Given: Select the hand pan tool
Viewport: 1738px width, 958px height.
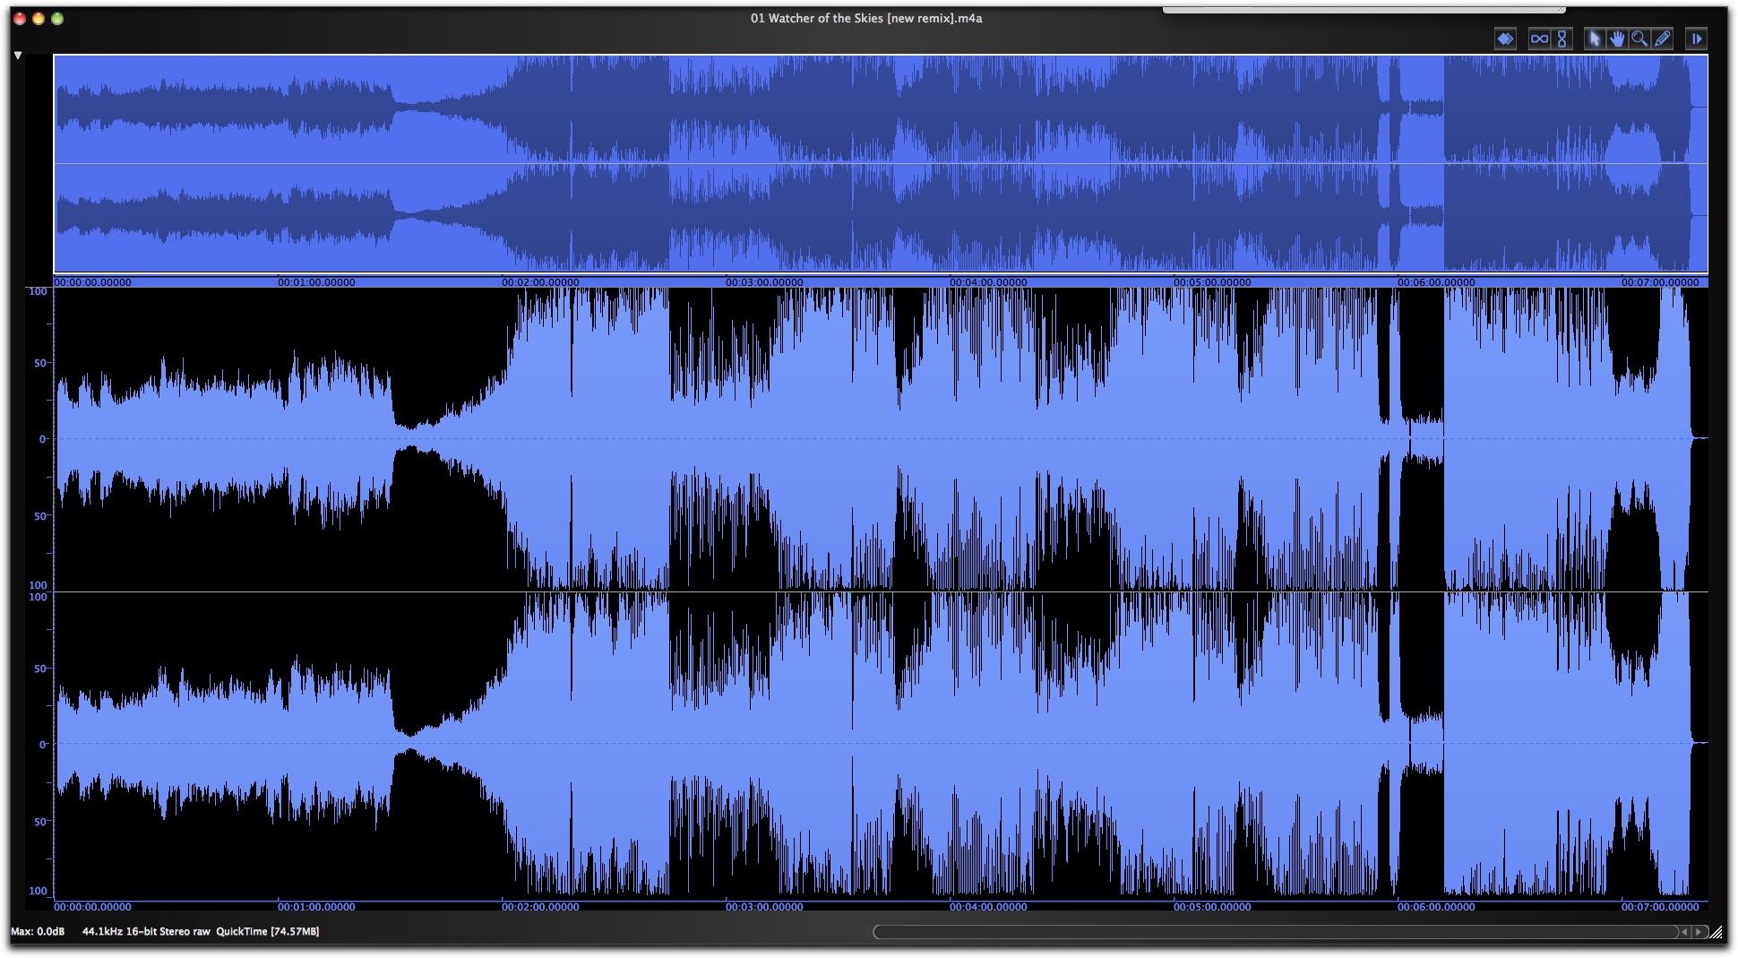Looking at the screenshot, I should [1617, 39].
